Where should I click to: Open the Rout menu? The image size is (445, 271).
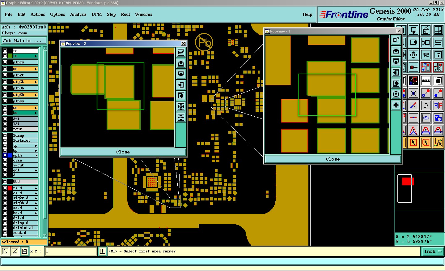point(125,14)
